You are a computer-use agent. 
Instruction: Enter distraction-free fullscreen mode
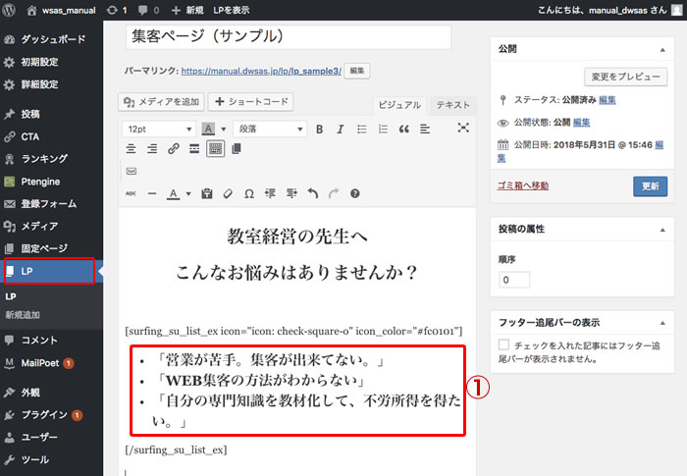coord(463,129)
